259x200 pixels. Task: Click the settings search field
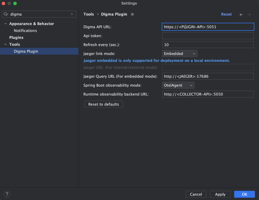(39, 14)
